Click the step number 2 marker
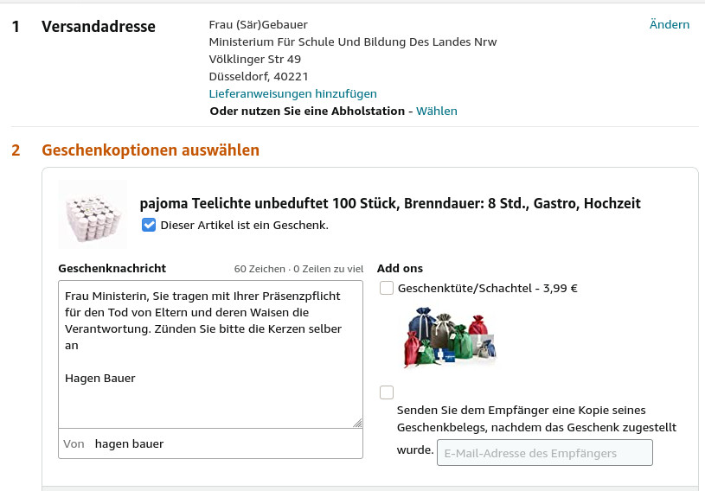The width and height of the screenshot is (705, 491). pos(16,150)
